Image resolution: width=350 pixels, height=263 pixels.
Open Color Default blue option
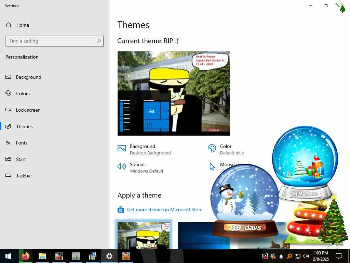pyautogui.click(x=226, y=149)
